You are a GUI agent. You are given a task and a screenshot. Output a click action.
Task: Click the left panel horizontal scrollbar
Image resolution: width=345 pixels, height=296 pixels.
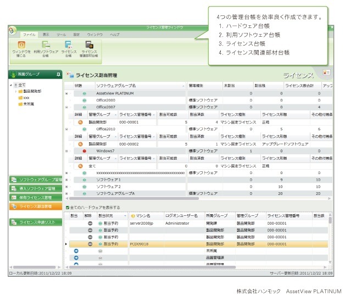click(34, 267)
